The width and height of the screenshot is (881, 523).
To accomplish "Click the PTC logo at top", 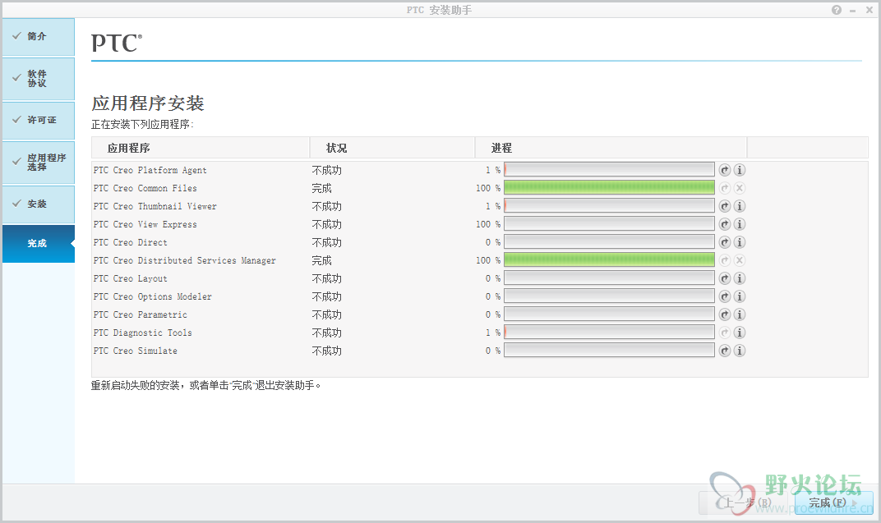I will [117, 43].
